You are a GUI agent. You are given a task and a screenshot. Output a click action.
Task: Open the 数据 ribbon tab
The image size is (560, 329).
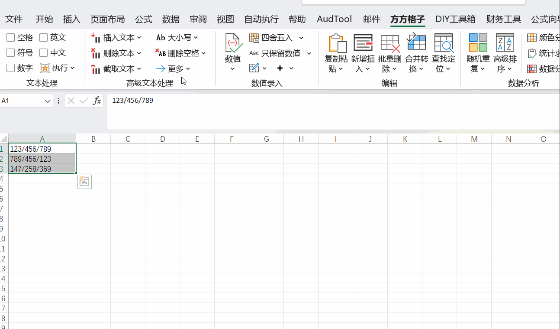click(x=171, y=19)
